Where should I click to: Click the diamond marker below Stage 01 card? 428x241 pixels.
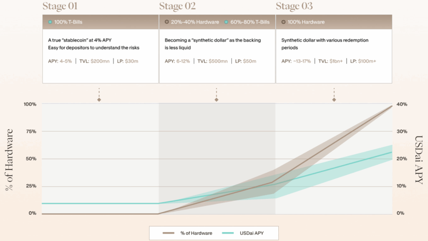[99, 100]
